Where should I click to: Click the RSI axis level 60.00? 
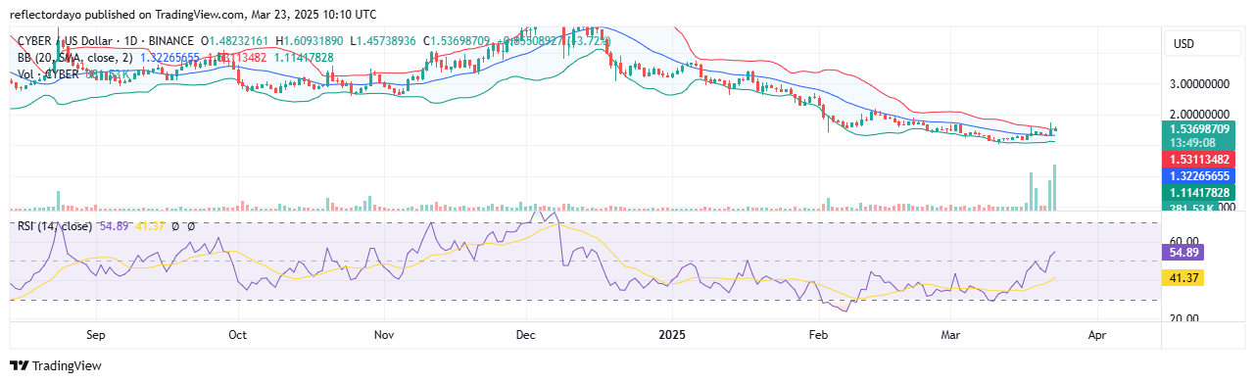[x=1184, y=240]
